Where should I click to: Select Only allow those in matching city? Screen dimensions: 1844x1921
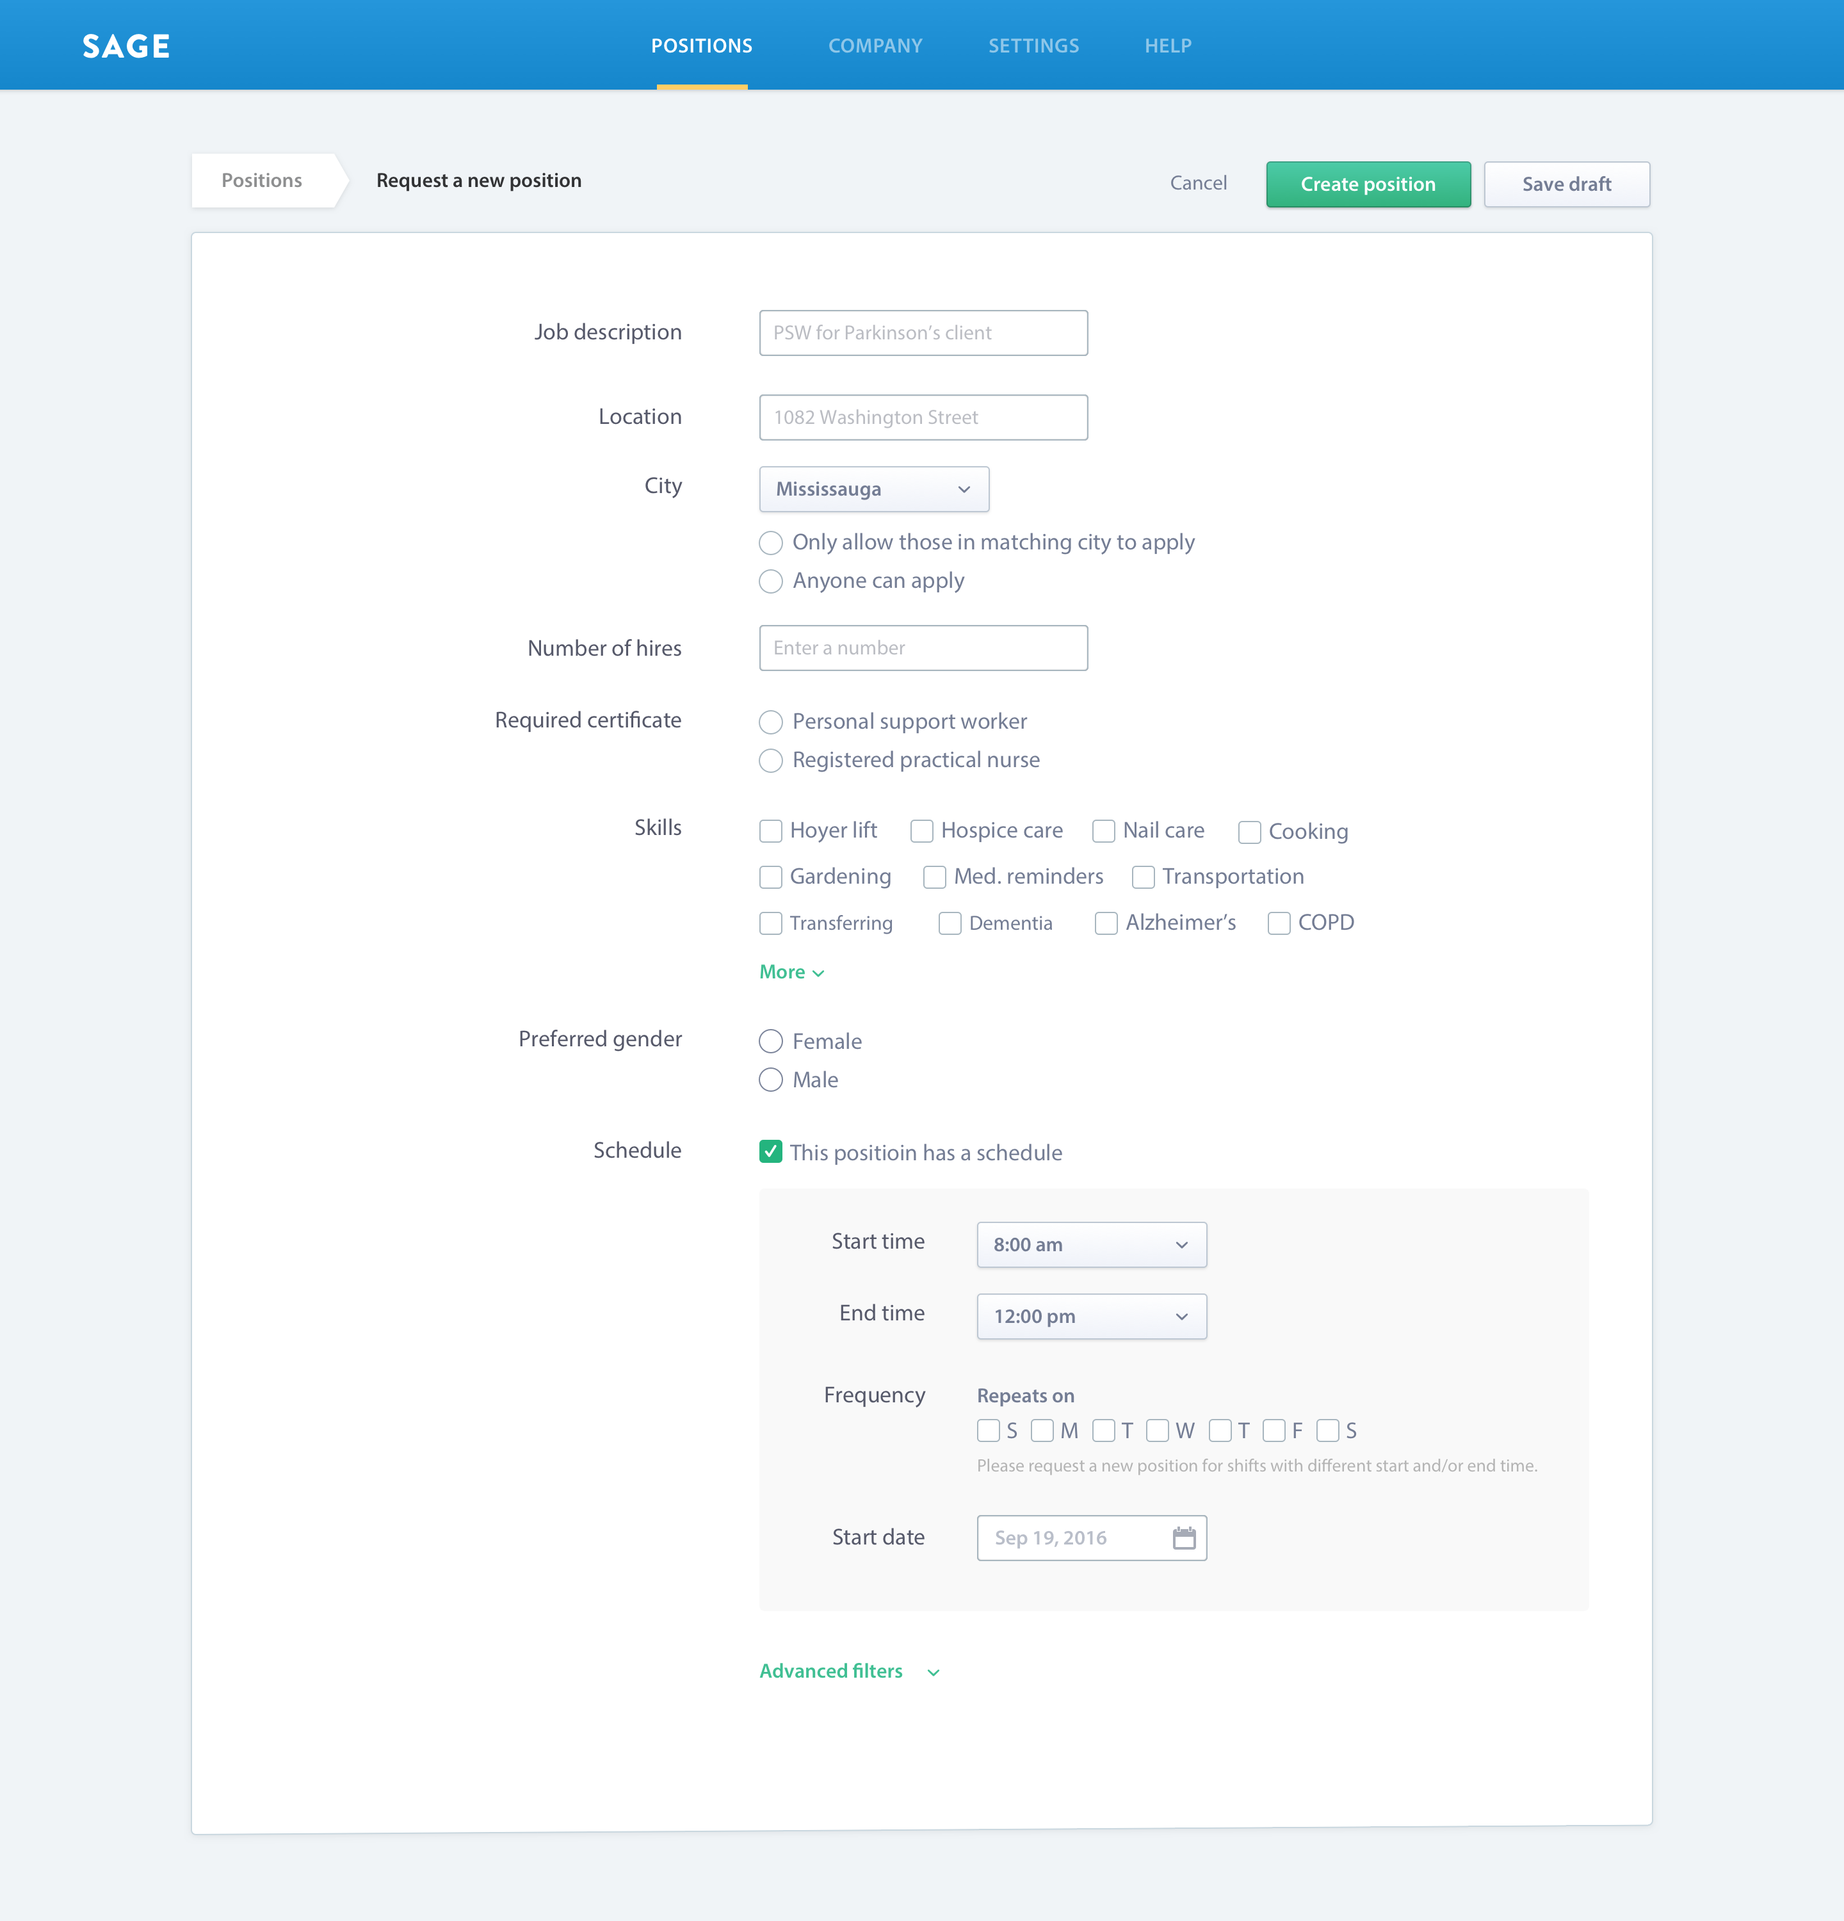(771, 543)
